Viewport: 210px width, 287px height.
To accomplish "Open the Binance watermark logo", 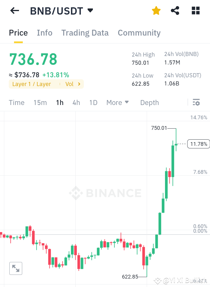I will [x=105, y=193].
